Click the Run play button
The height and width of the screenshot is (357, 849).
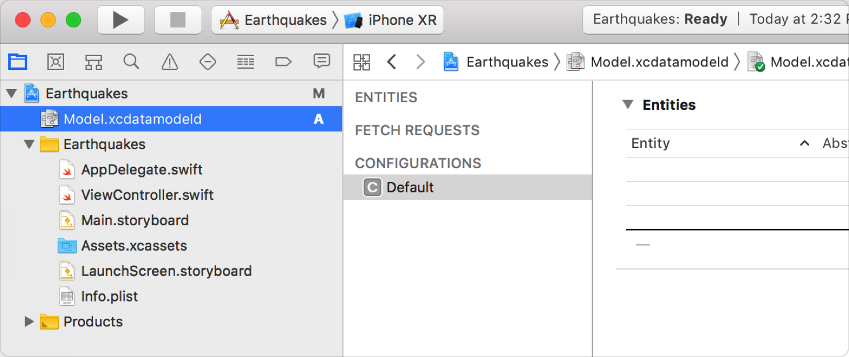click(x=120, y=20)
